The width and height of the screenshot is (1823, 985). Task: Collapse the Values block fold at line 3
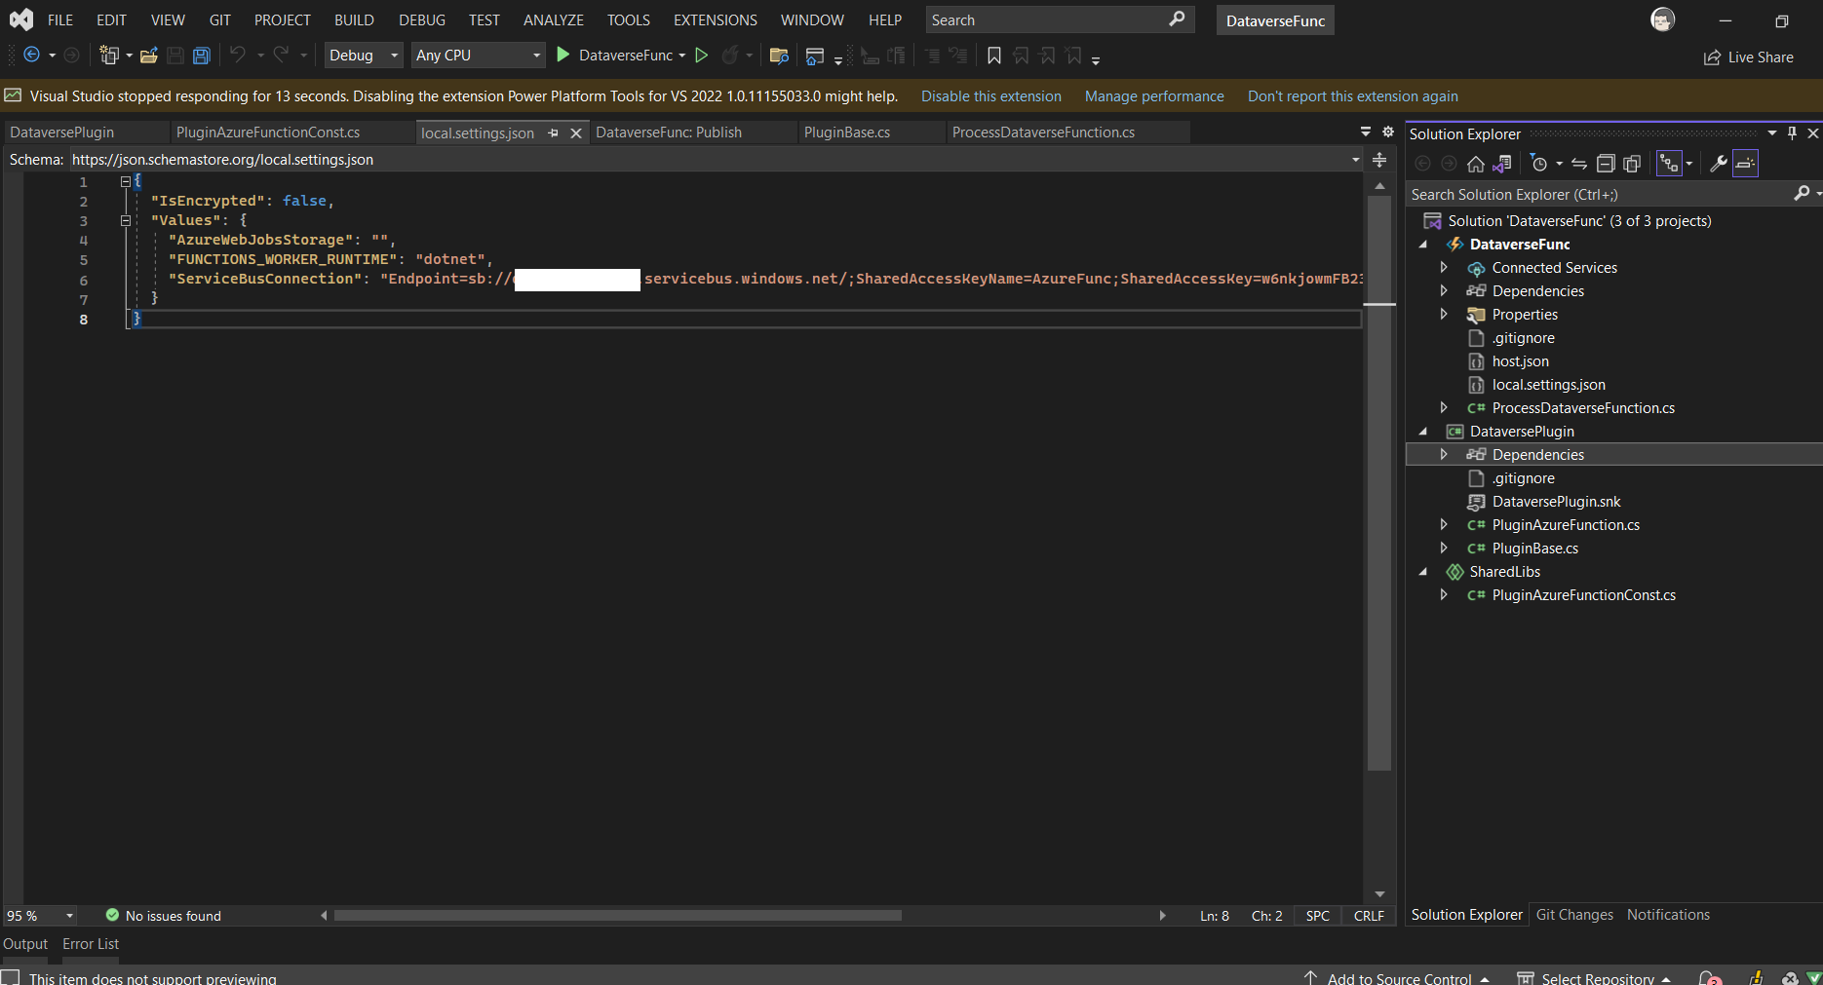point(126,220)
